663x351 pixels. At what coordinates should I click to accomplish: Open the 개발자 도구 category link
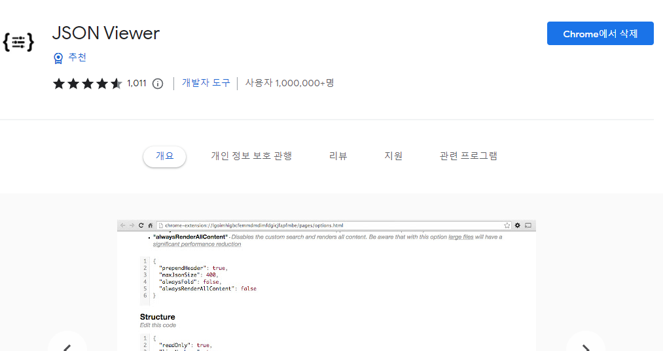[x=206, y=83]
